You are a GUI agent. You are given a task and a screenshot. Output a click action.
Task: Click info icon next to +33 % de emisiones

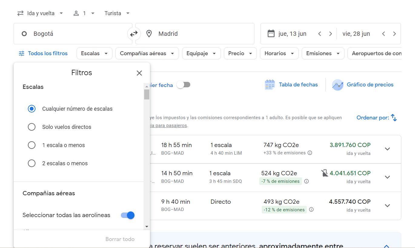coord(310,153)
